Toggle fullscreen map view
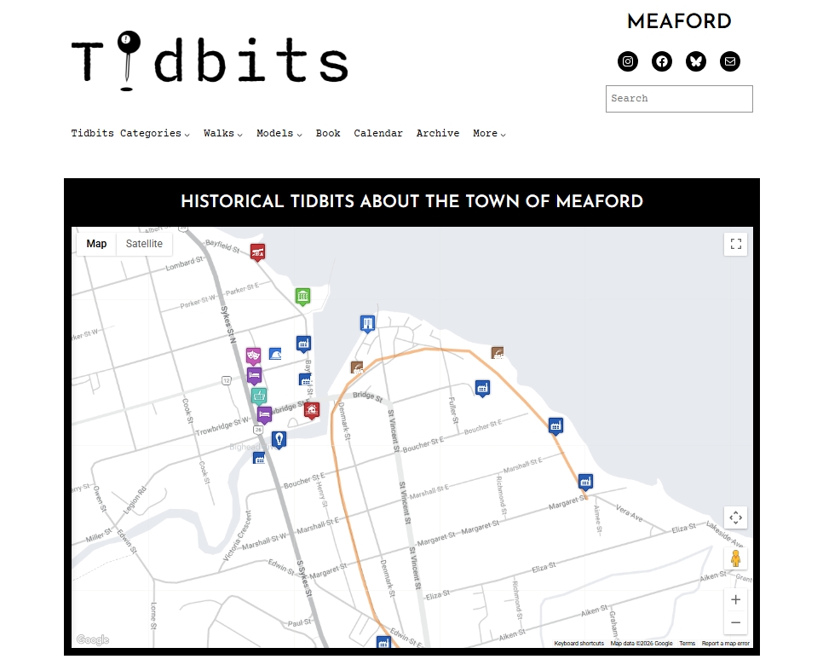823x665 pixels. click(x=736, y=245)
